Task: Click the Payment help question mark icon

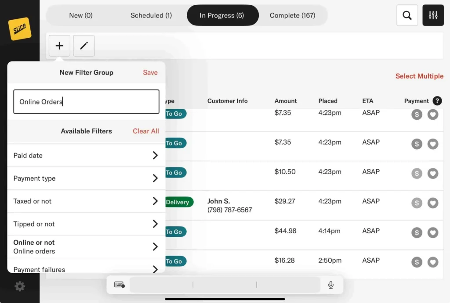Action: (437, 101)
